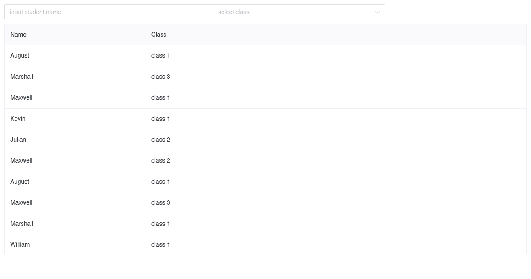This screenshot has width=531, height=279.
Task: Select the Maxwell row with class 3
Action: [21, 202]
